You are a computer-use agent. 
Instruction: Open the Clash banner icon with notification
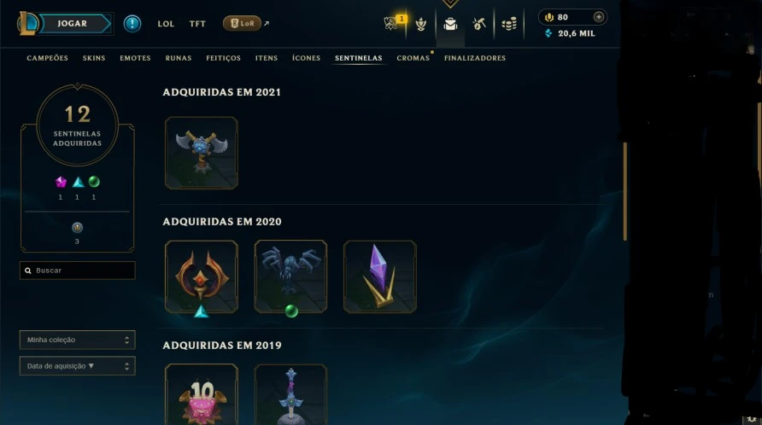point(392,22)
